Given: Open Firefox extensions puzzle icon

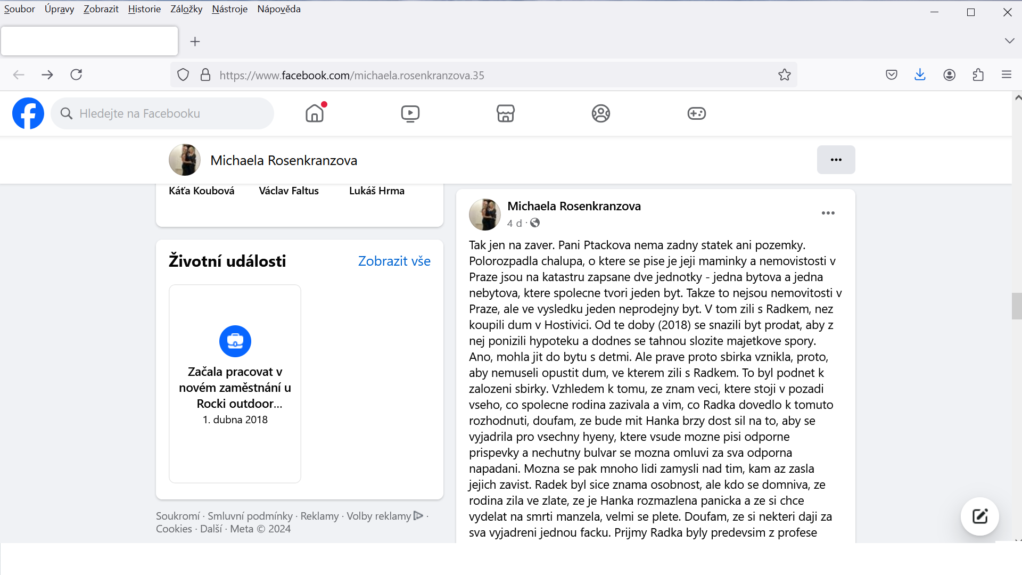Looking at the screenshot, I should tap(978, 75).
